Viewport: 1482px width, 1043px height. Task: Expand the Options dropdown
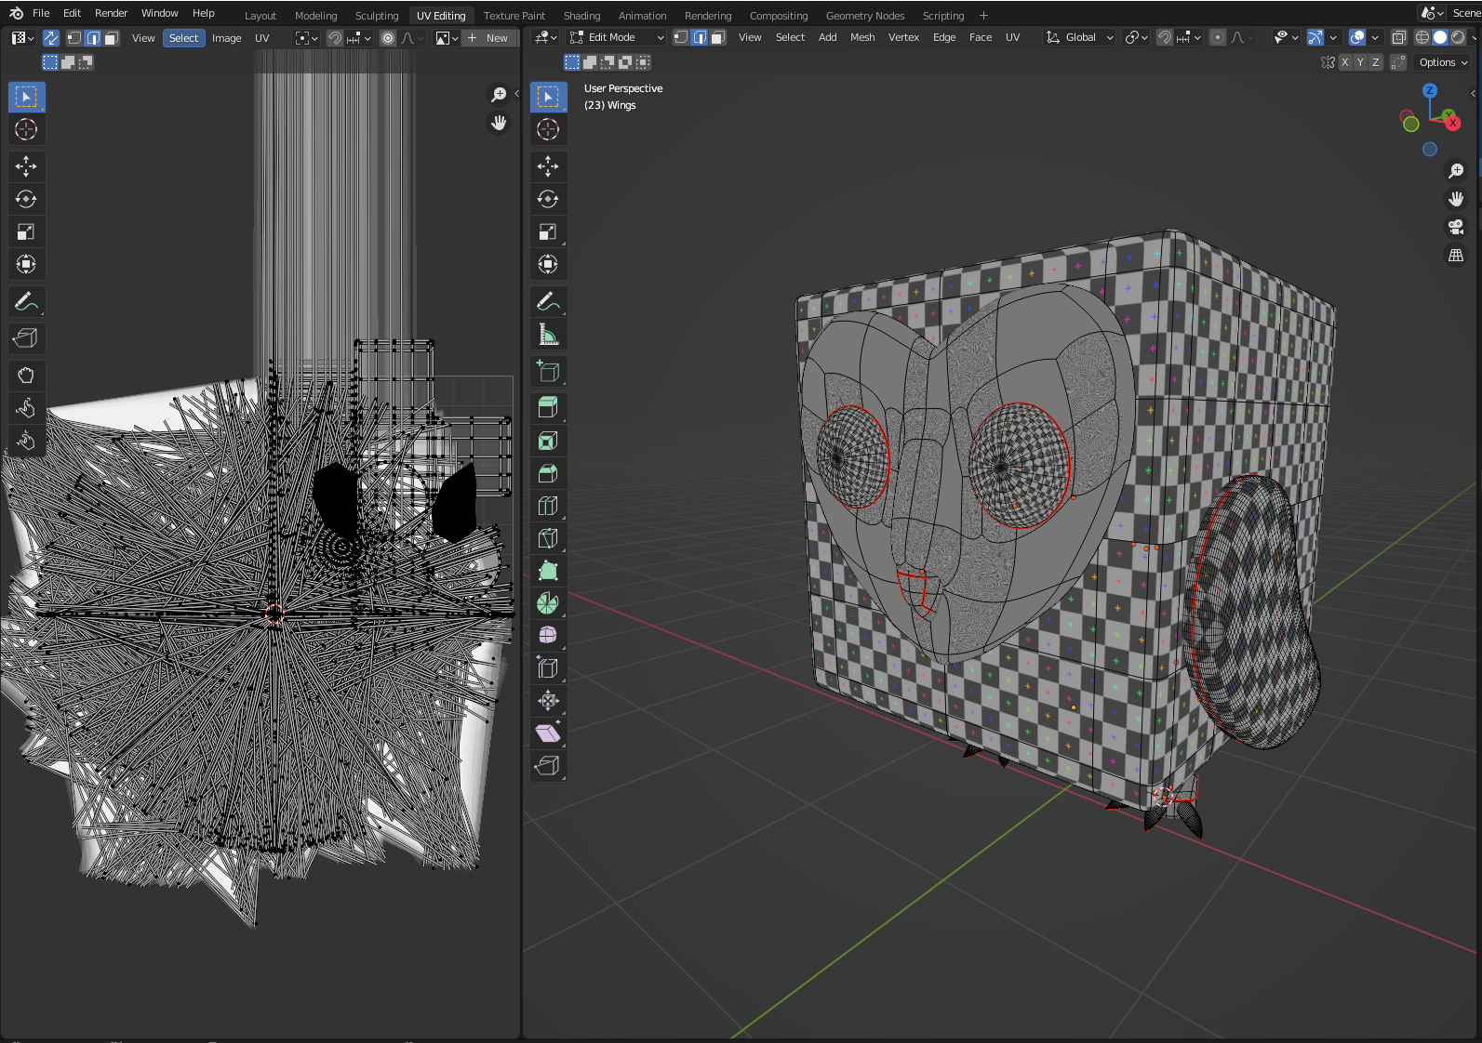pos(1443,62)
